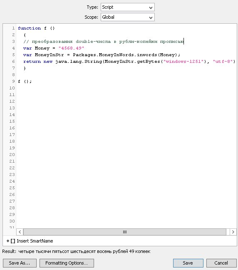Click the Result label

[x=9, y=251]
